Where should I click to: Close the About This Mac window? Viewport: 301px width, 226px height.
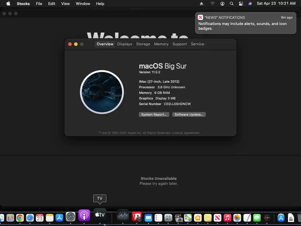70,44
